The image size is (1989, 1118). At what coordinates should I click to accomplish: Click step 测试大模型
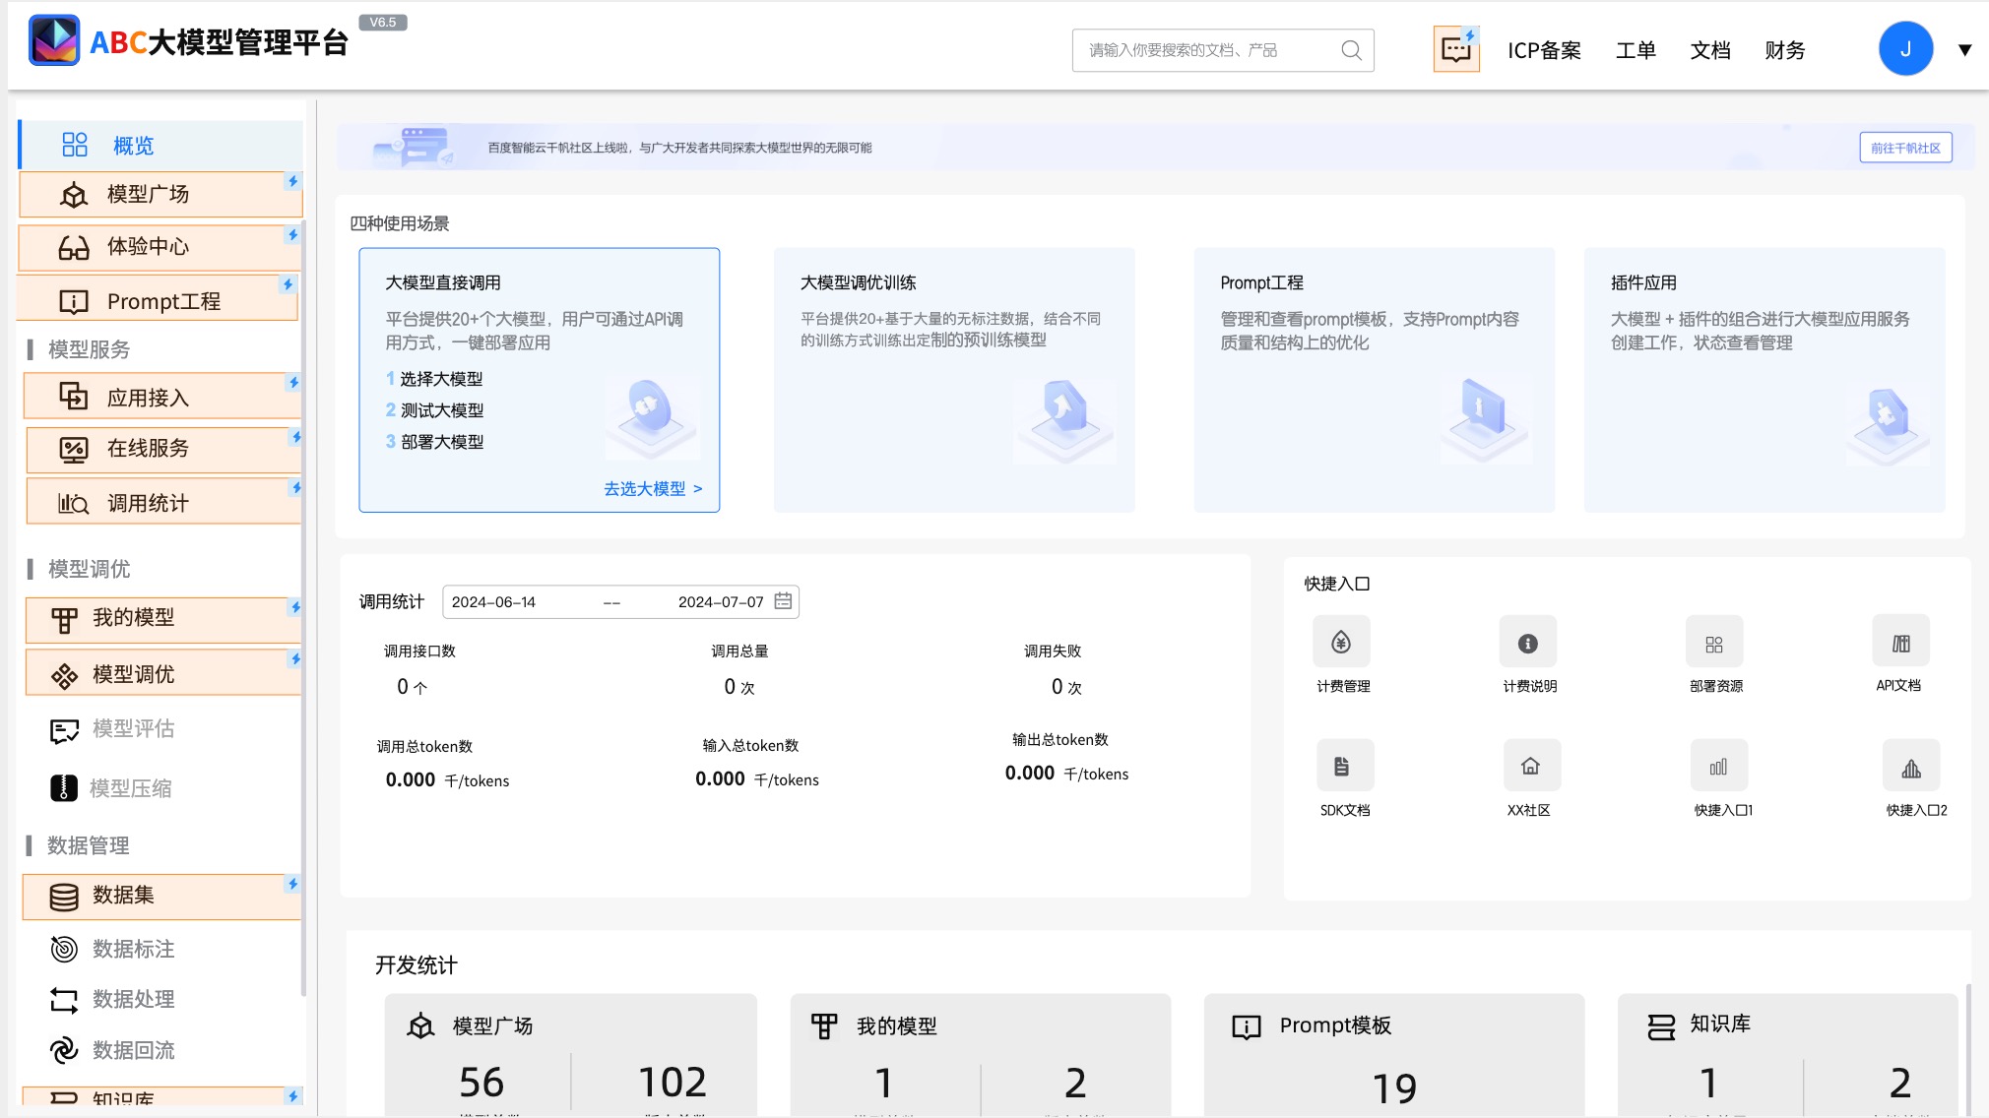pos(441,410)
